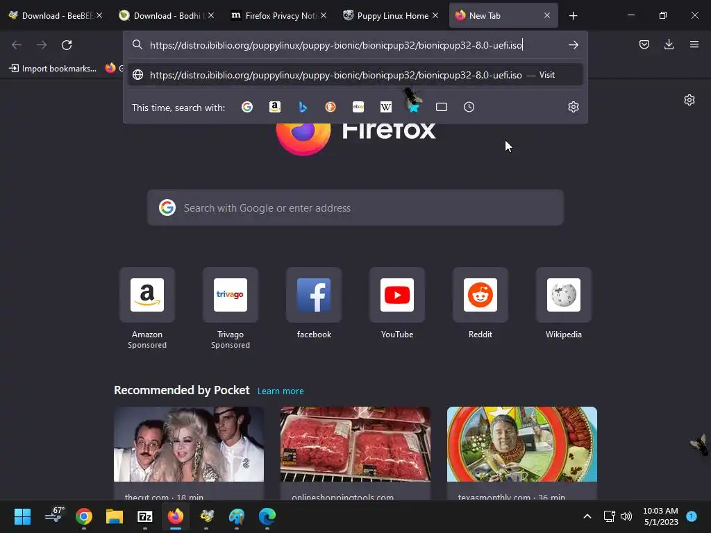Close the Download - BeeBEEP tab
The image size is (711, 533).
(x=99, y=15)
